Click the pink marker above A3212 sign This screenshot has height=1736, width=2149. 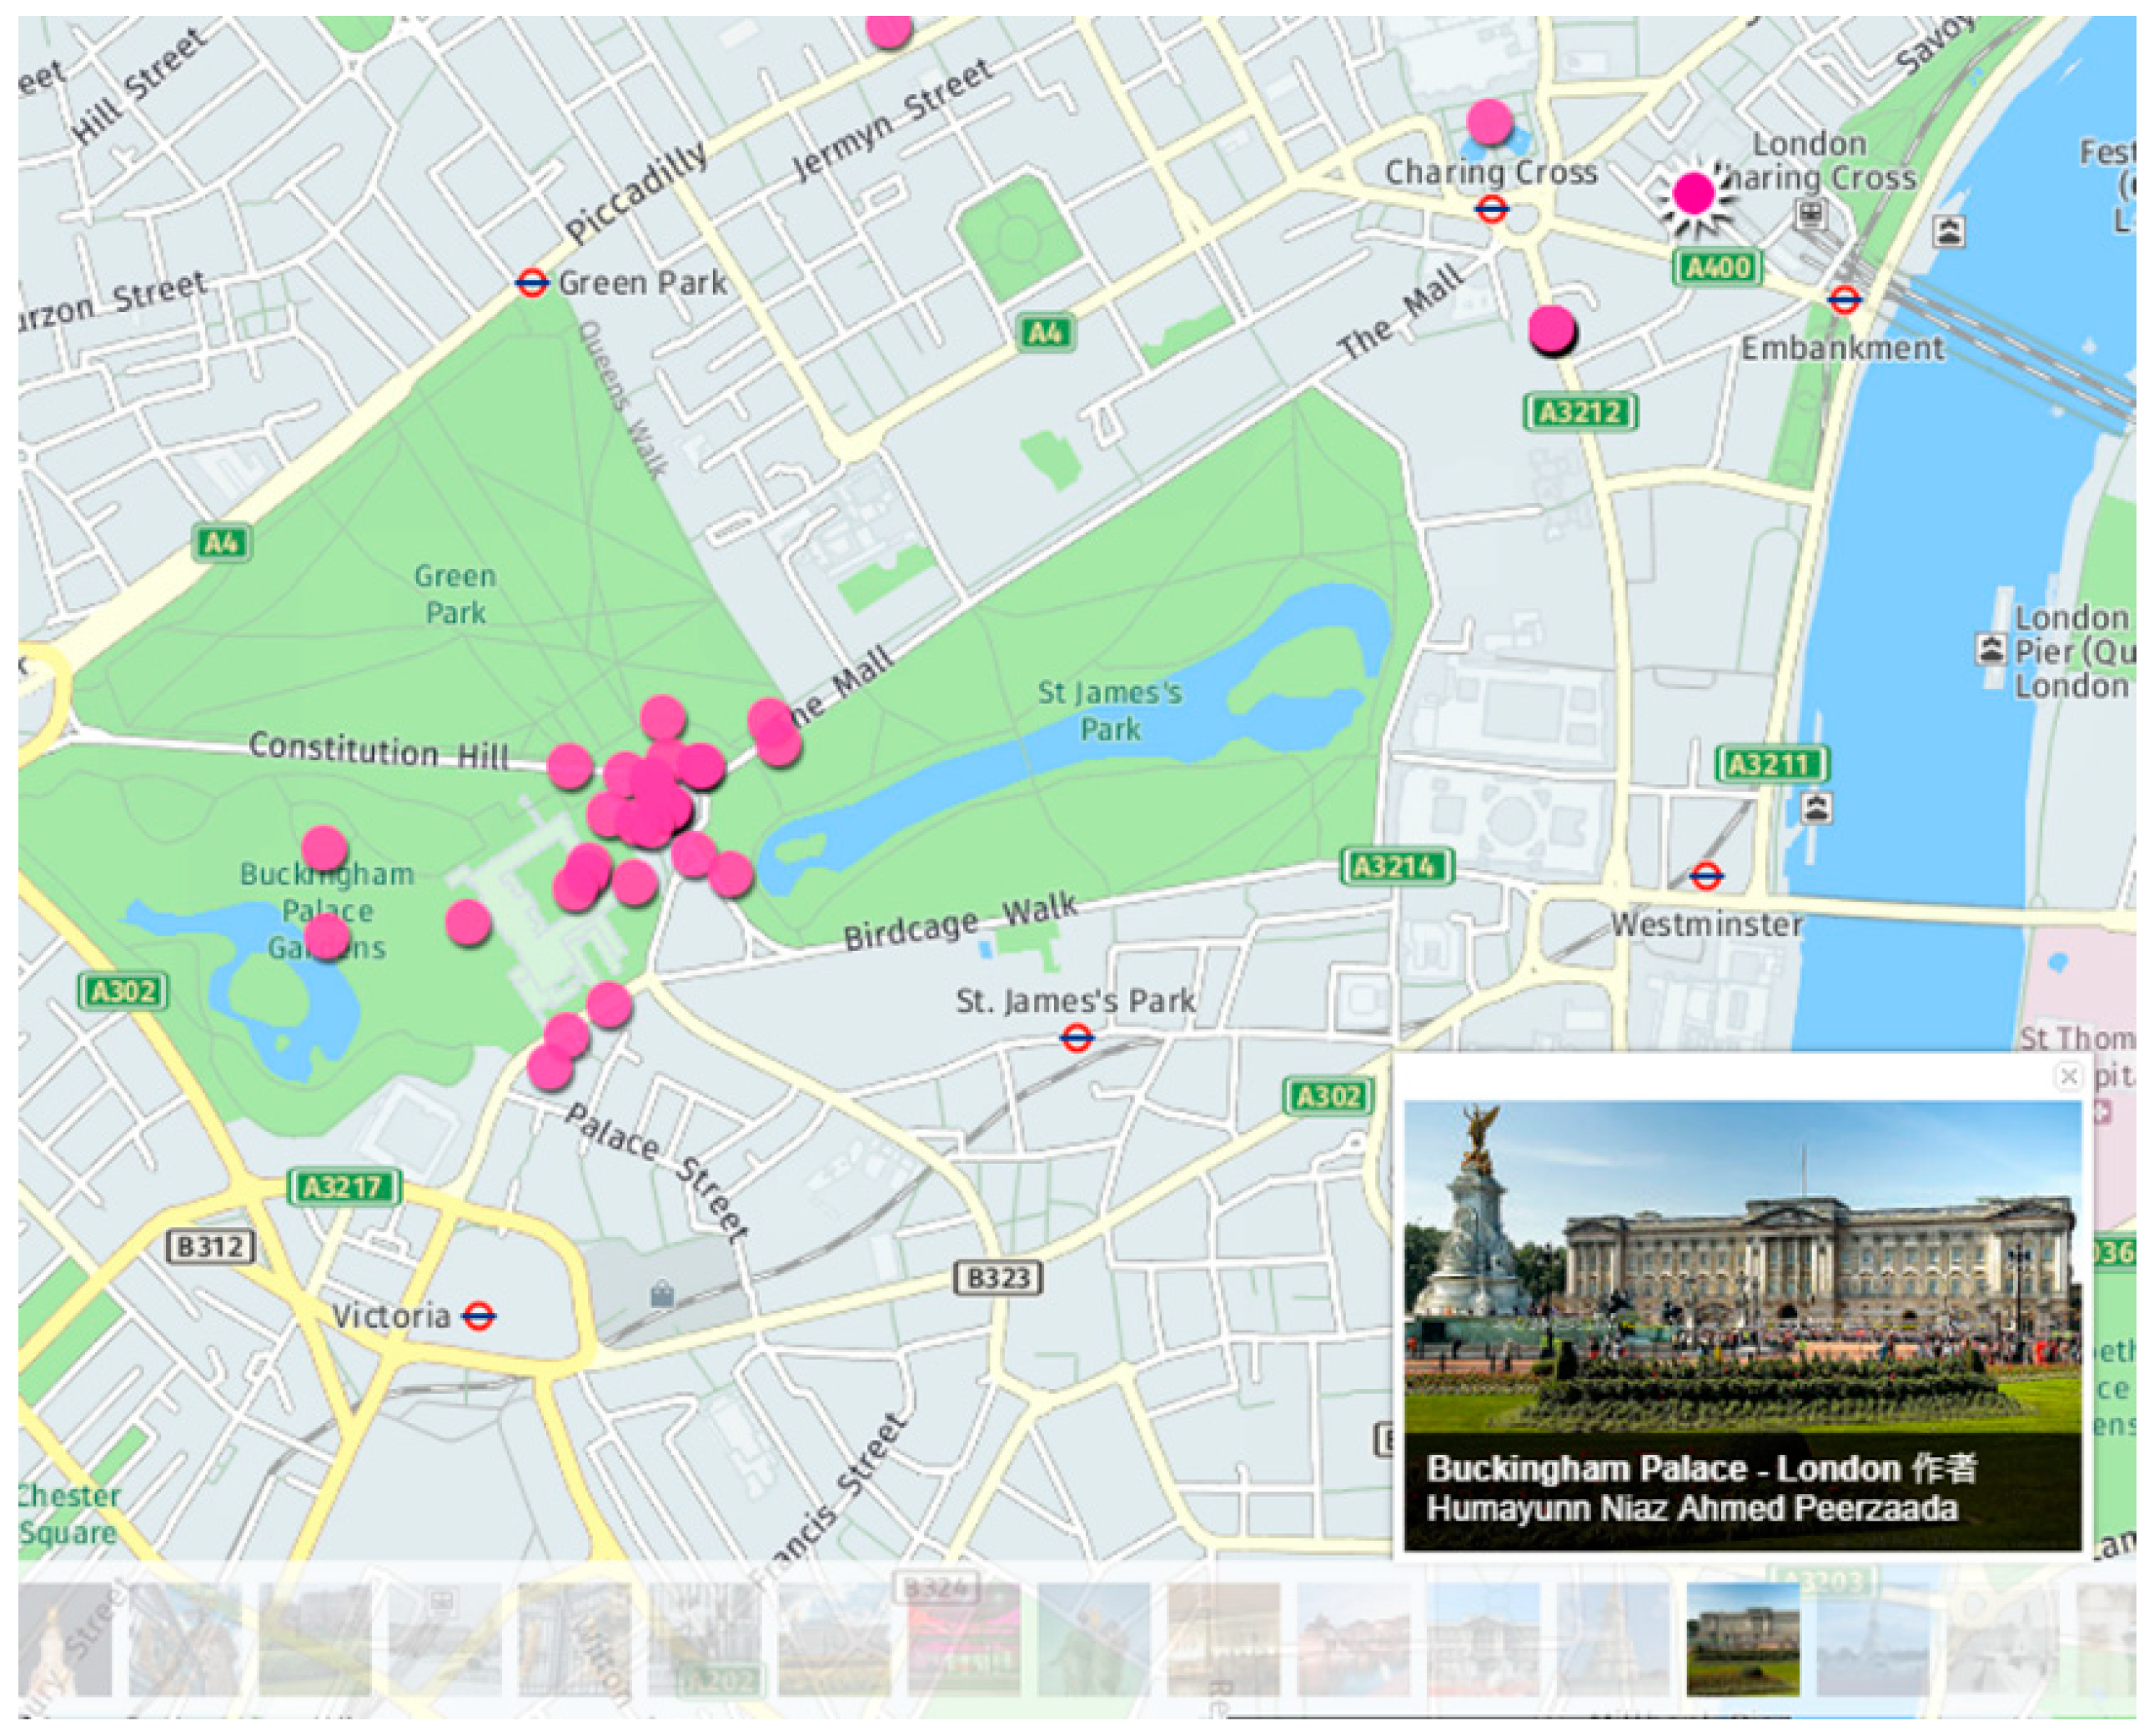(x=1550, y=327)
